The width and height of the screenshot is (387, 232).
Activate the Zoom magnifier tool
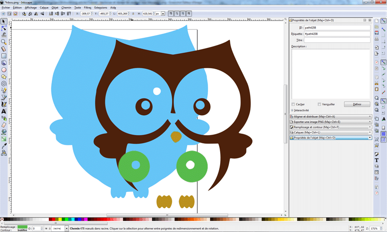[4, 42]
